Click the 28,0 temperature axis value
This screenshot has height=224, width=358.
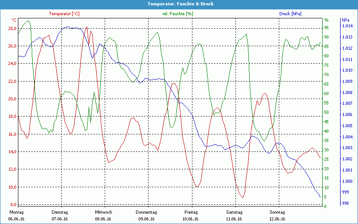[x=13, y=29]
